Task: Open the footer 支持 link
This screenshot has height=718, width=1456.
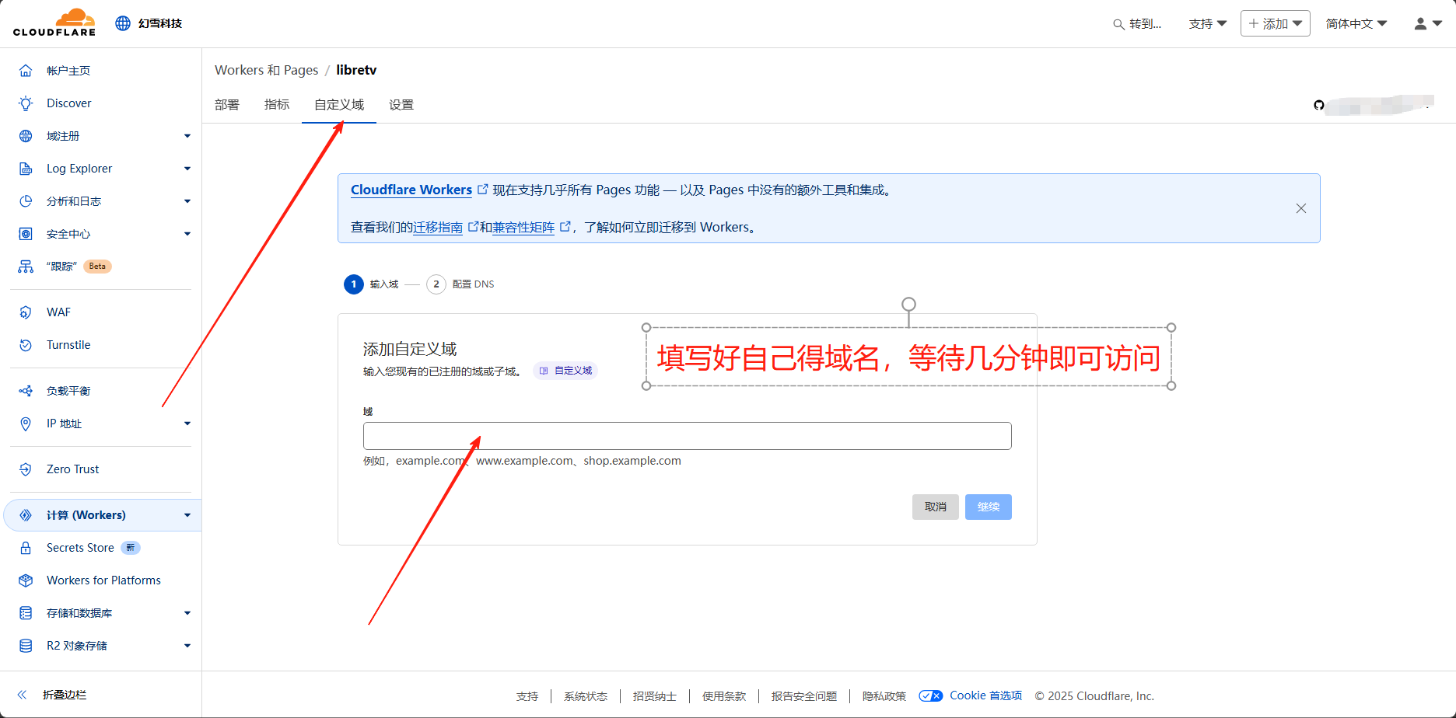Action: [527, 696]
